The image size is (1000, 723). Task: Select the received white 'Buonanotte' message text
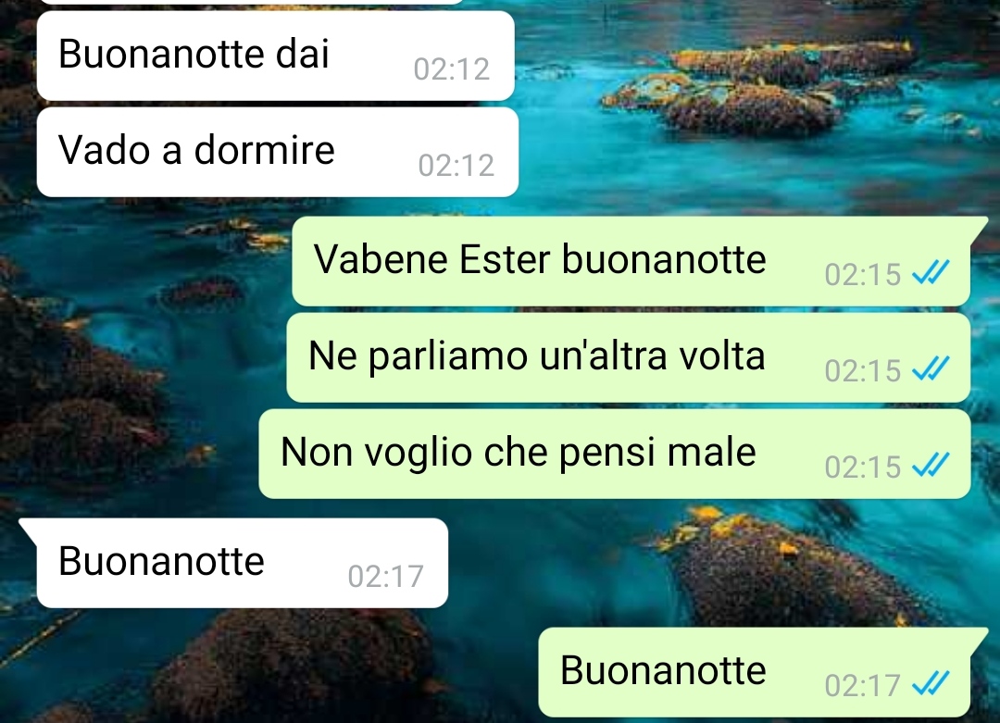coord(161,561)
